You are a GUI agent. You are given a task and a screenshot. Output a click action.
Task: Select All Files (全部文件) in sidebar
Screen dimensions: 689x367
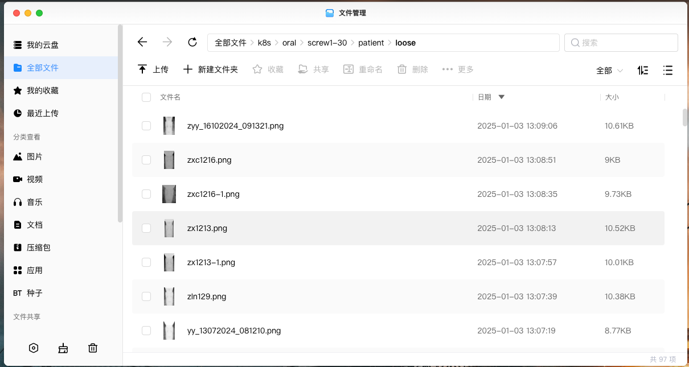61,68
